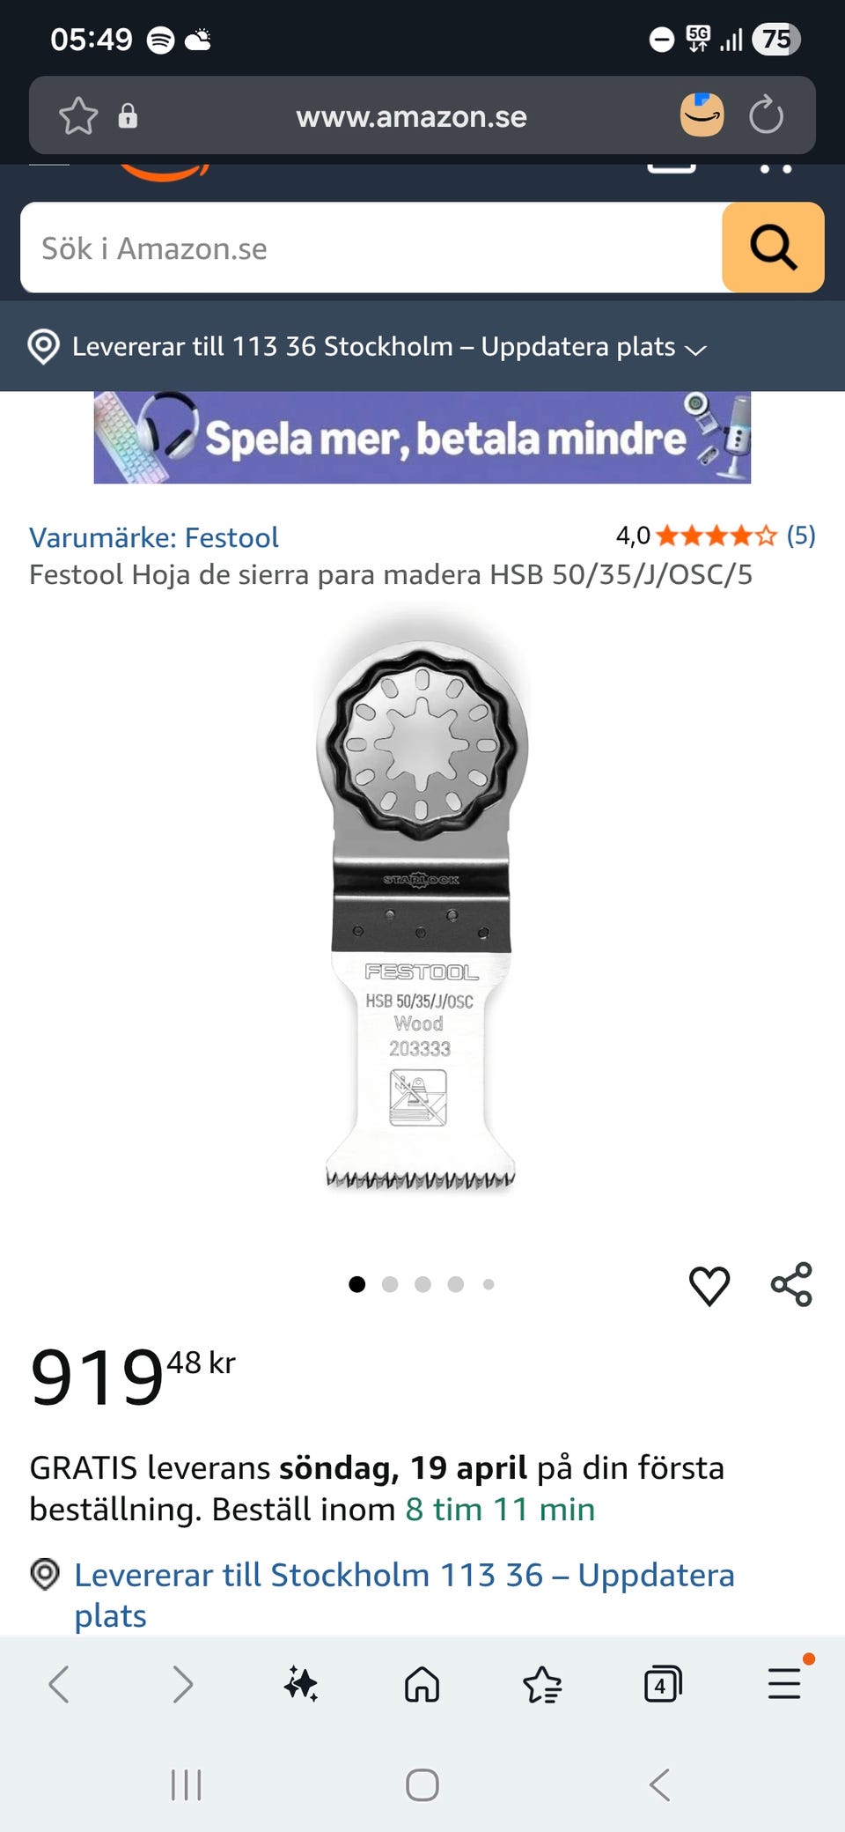
Task: Navigate forward with right arrow toolbar button
Action: pyautogui.click(x=181, y=1684)
